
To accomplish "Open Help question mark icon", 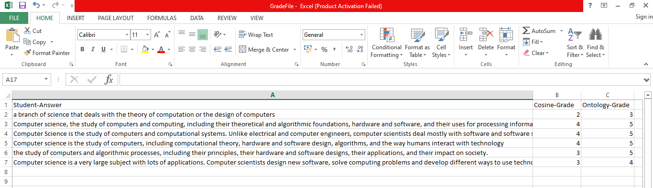I will tap(590, 5).
